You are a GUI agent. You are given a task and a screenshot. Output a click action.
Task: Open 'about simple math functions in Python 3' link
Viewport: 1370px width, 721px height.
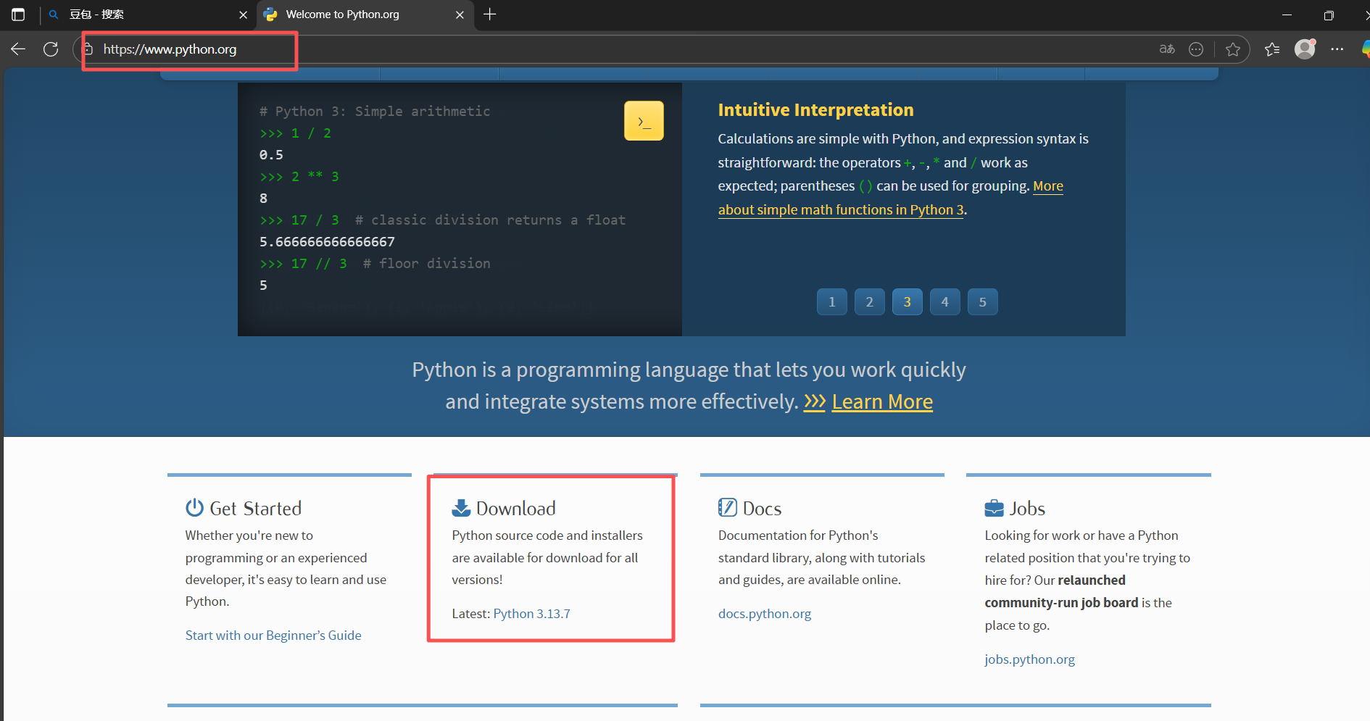[841, 209]
